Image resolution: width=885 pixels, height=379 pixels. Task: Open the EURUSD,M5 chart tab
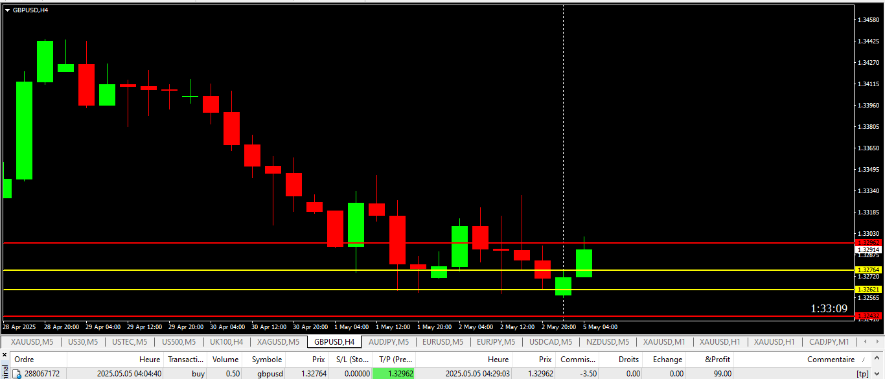pos(442,341)
